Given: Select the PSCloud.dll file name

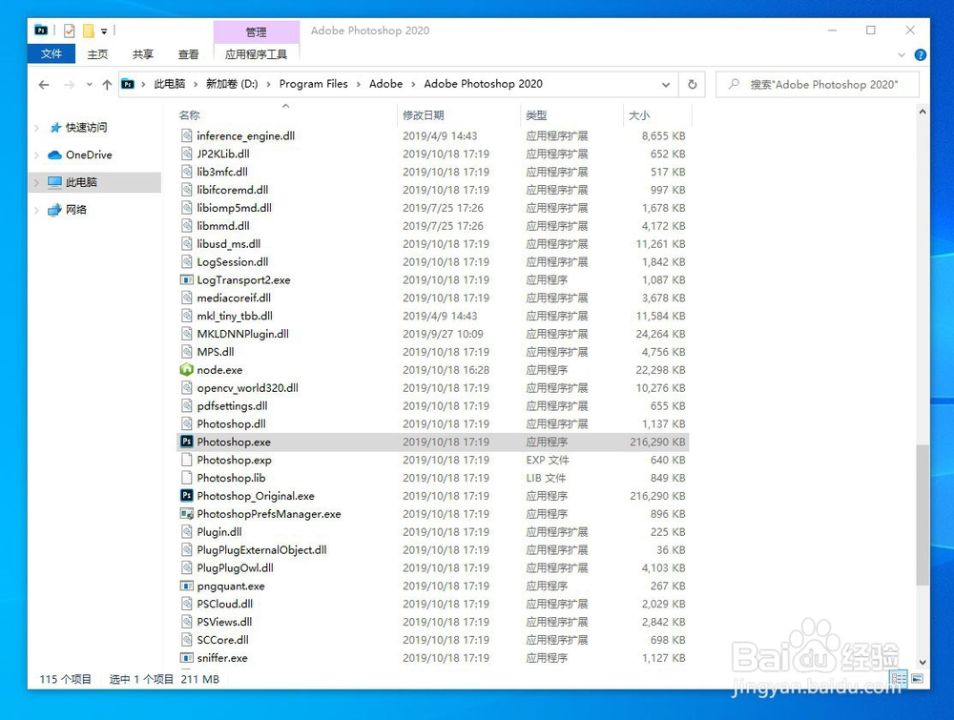Looking at the screenshot, I should [224, 604].
